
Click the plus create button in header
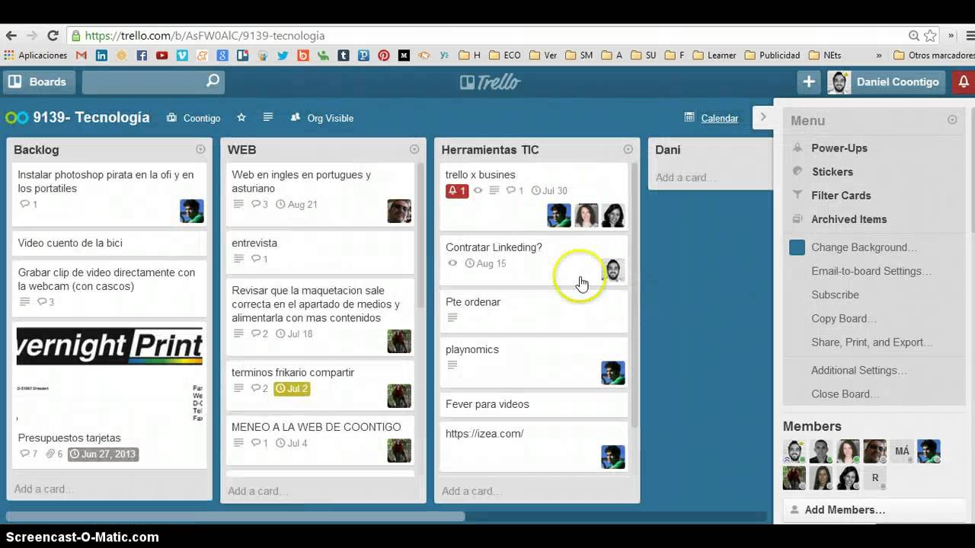[809, 81]
